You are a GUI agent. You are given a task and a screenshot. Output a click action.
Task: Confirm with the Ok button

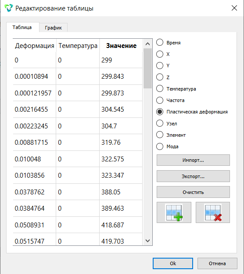[173, 263]
